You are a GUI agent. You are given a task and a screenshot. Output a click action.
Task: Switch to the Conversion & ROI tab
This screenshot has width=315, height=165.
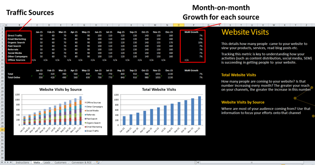coord(81,162)
